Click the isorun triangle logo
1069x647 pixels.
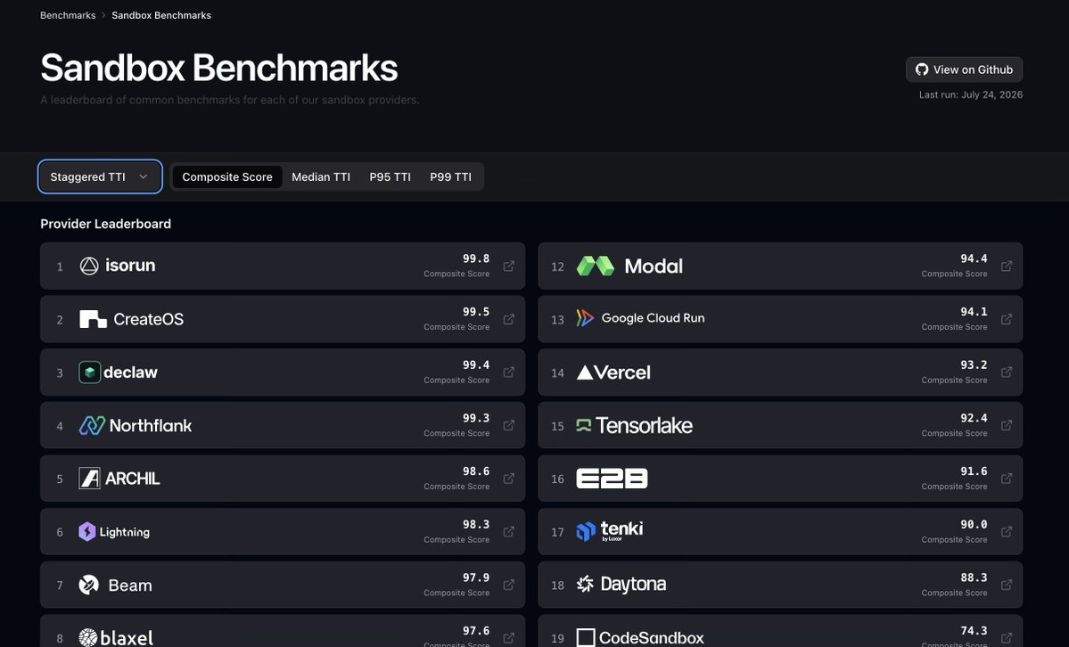pos(89,266)
